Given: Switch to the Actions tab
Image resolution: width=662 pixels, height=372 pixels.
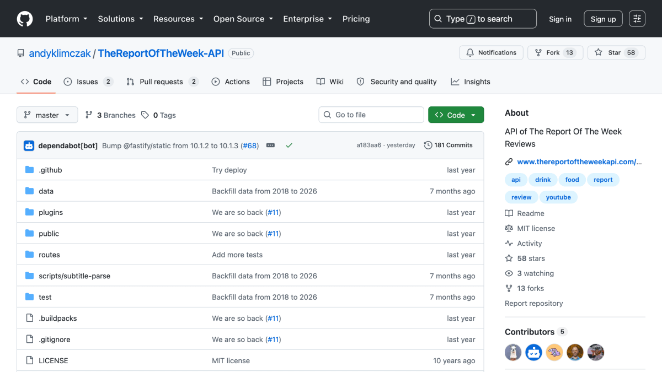Looking at the screenshot, I should [x=231, y=82].
